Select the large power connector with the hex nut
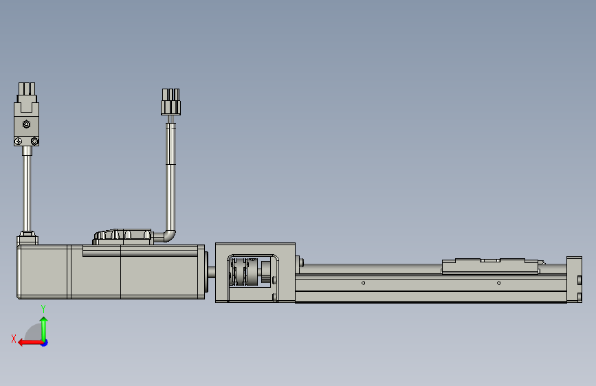The image size is (596, 386). tap(27, 114)
